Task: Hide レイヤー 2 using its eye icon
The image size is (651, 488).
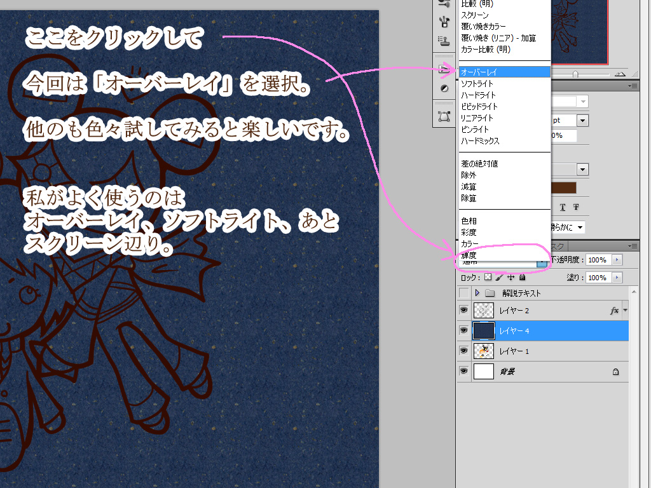Action: pos(463,311)
